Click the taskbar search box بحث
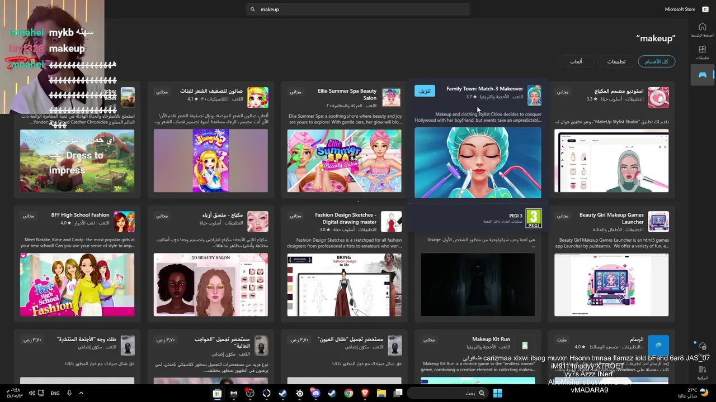 (449, 393)
